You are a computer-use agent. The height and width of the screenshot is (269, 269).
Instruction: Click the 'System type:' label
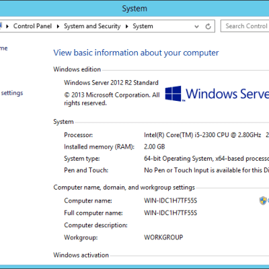(x=82, y=159)
